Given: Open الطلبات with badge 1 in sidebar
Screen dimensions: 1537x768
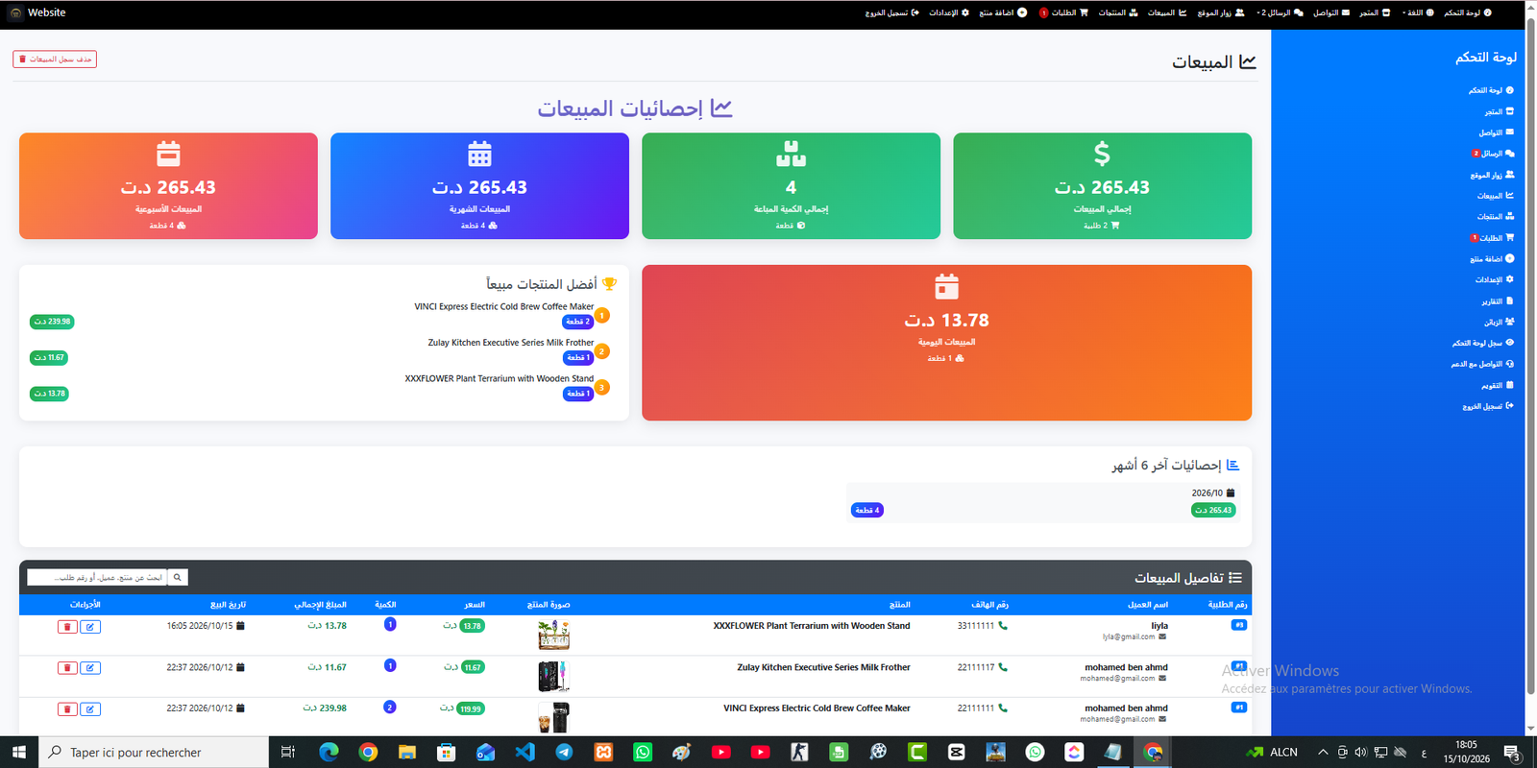Looking at the screenshot, I should [x=1492, y=238].
